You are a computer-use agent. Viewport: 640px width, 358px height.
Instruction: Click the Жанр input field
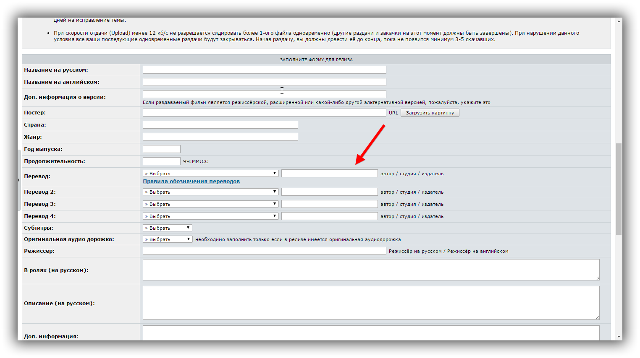click(220, 137)
